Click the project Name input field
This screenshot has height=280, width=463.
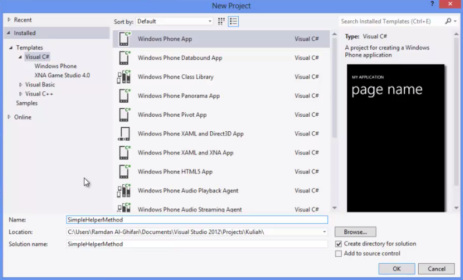pyautogui.click(x=197, y=220)
